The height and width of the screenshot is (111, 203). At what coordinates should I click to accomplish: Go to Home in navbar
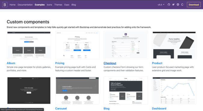click(x=12, y=5)
